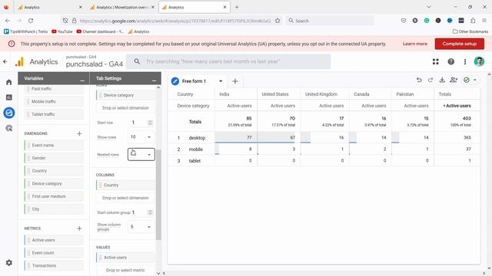Select the Event count metric
This screenshot has width=492, height=276.
tap(54, 253)
